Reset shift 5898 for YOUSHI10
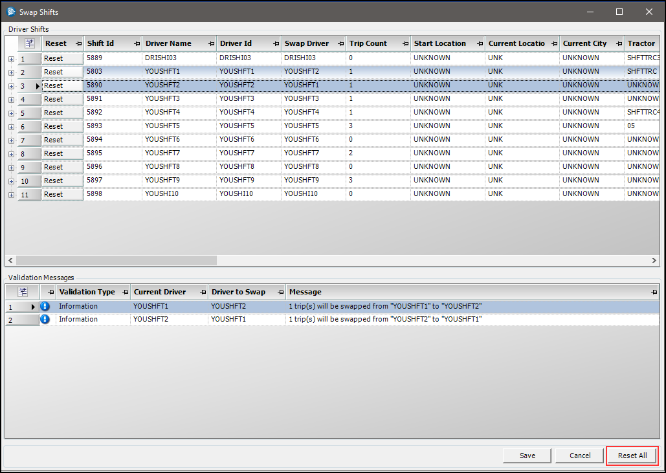The height and width of the screenshot is (473, 666). (x=62, y=195)
